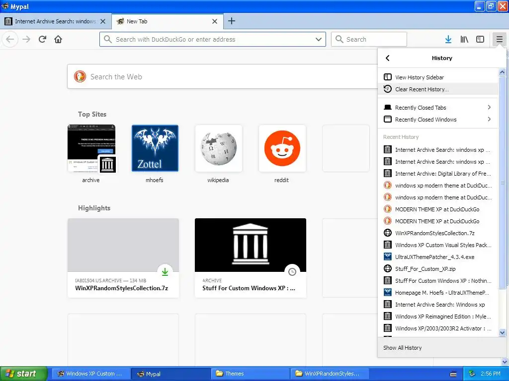509x381 pixels.
Task: Open Stuff For Custom Windows XP : Nothin history entry
Action: tap(437, 281)
